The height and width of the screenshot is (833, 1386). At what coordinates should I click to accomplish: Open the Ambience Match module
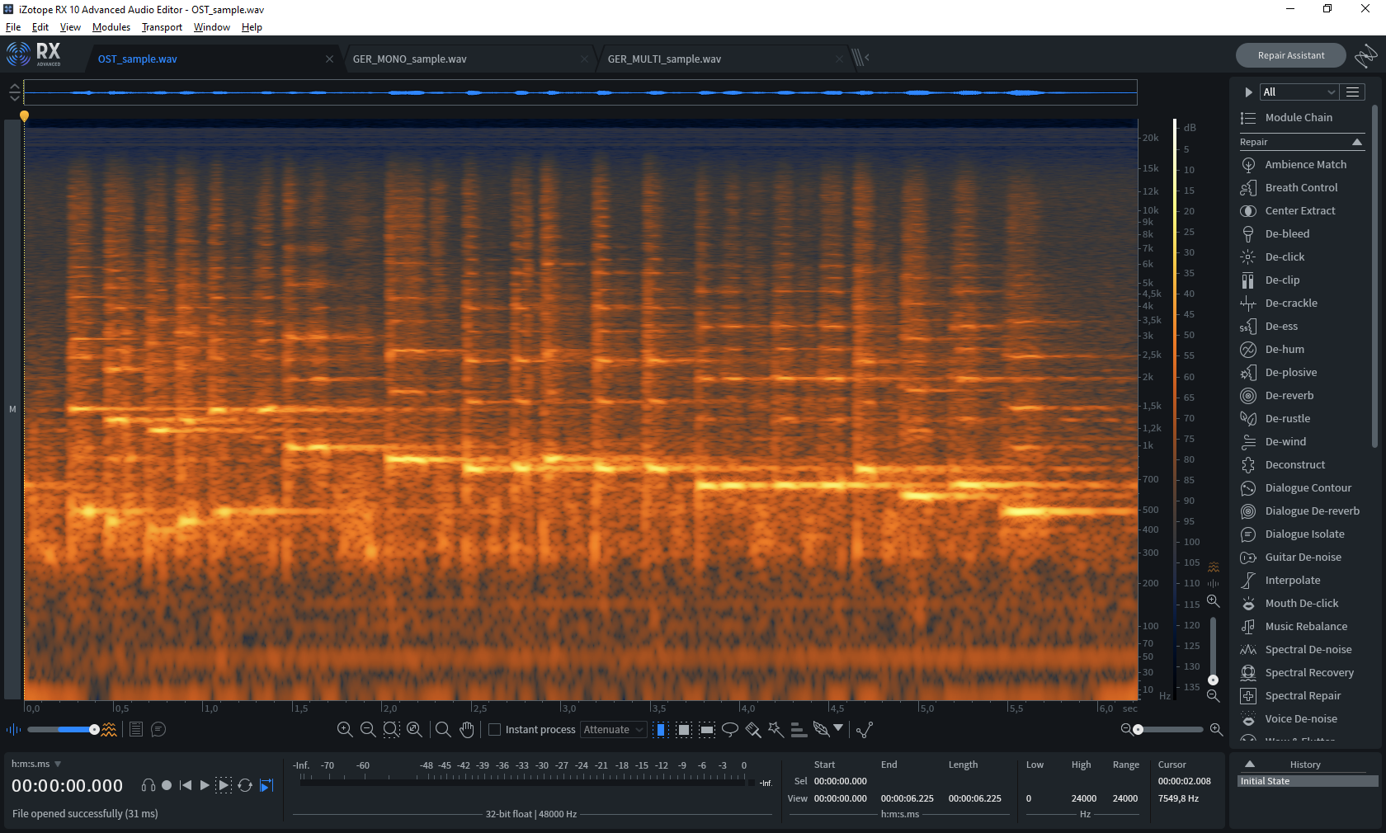click(1305, 164)
